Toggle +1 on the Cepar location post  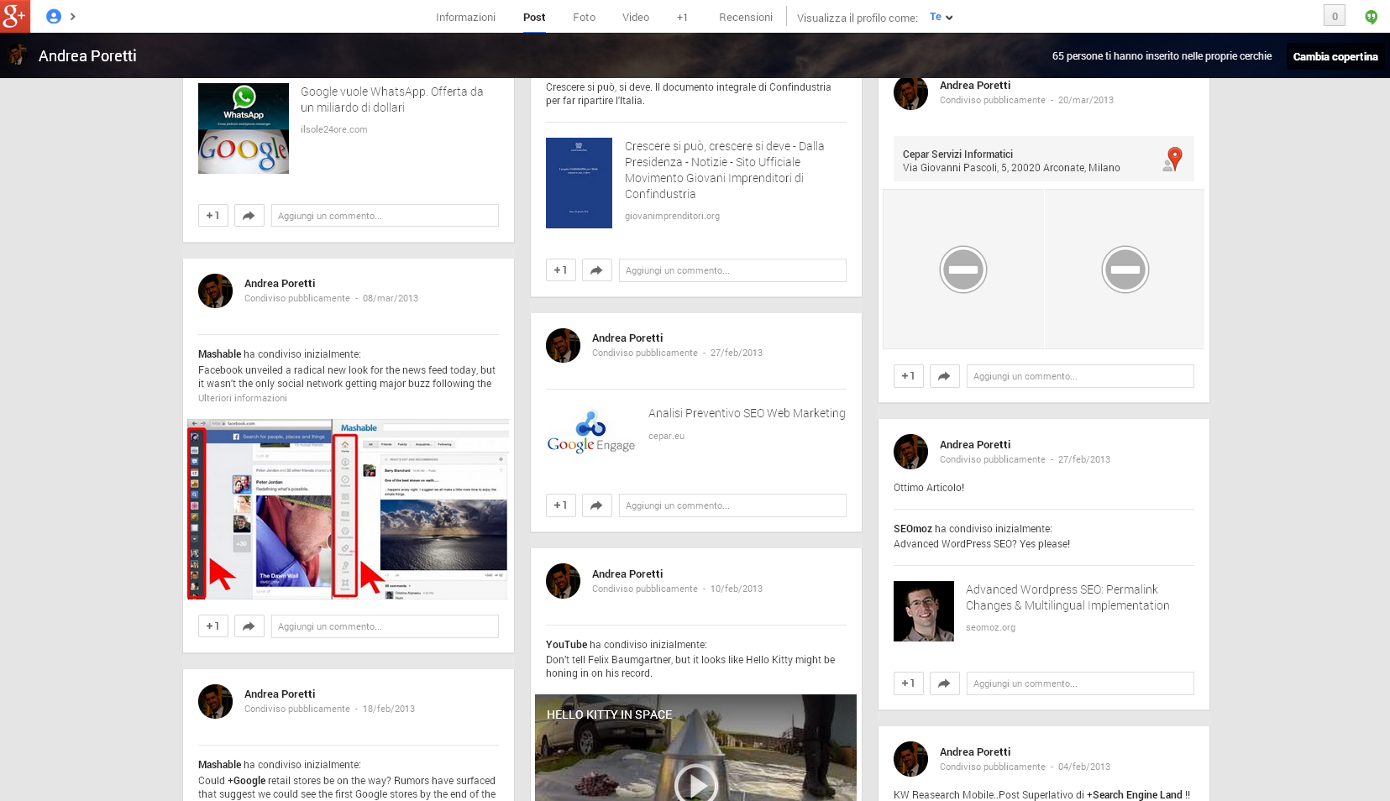click(908, 376)
